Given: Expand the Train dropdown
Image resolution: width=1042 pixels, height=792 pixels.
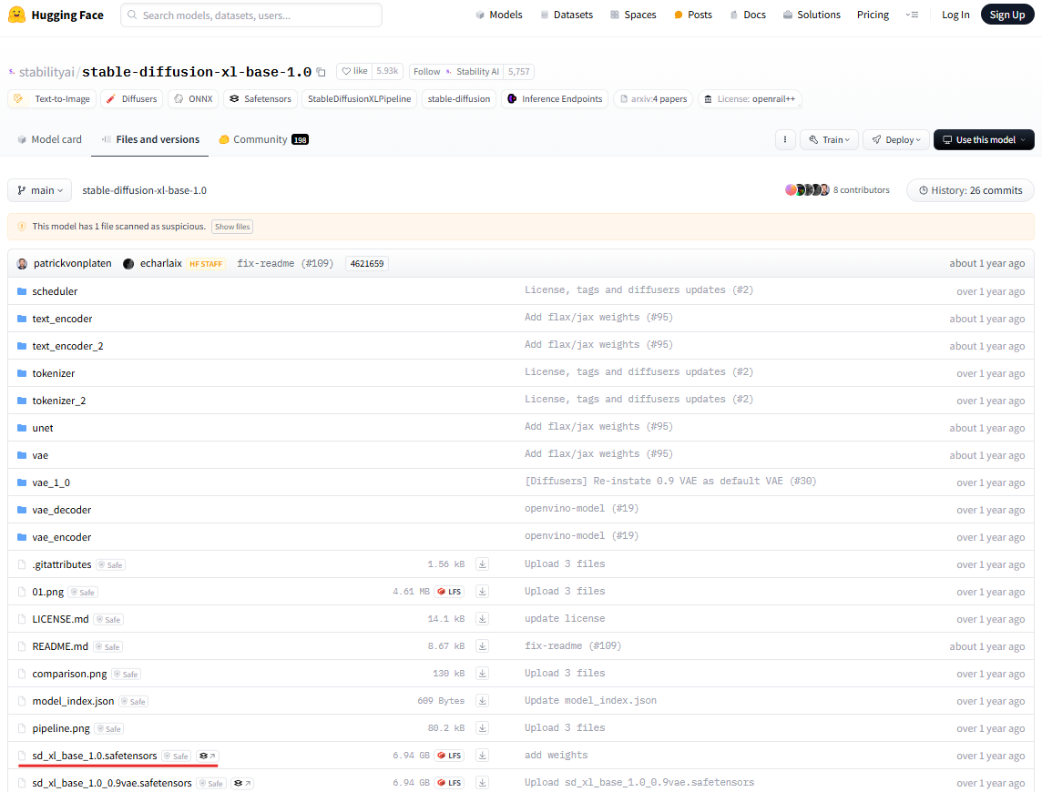Looking at the screenshot, I should (x=830, y=139).
